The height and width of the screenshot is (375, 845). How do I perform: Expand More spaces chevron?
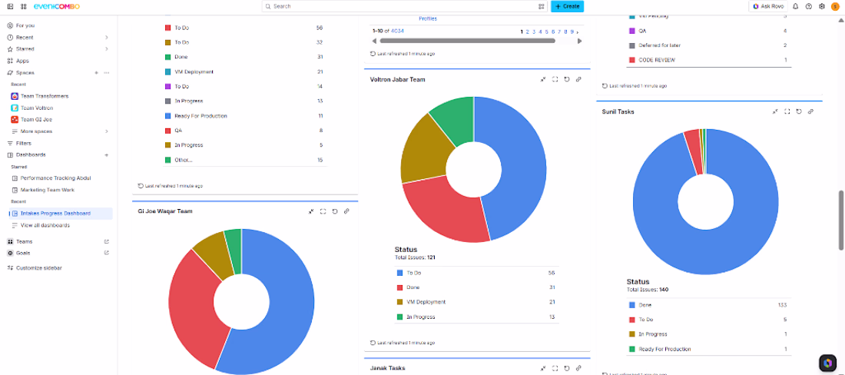(x=107, y=131)
